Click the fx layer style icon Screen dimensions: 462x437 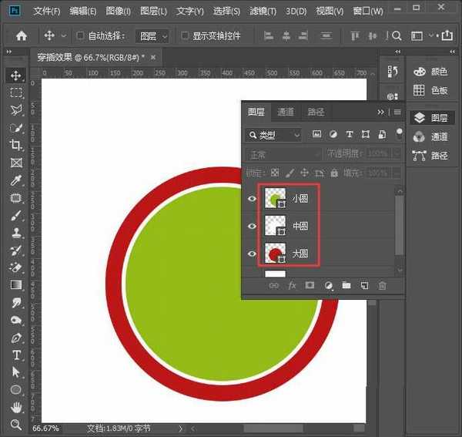click(x=292, y=285)
